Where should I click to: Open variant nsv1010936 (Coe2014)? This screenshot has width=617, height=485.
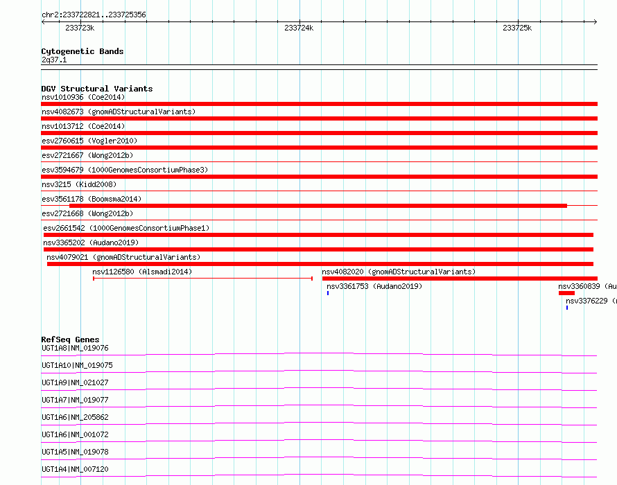click(x=83, y=97)
